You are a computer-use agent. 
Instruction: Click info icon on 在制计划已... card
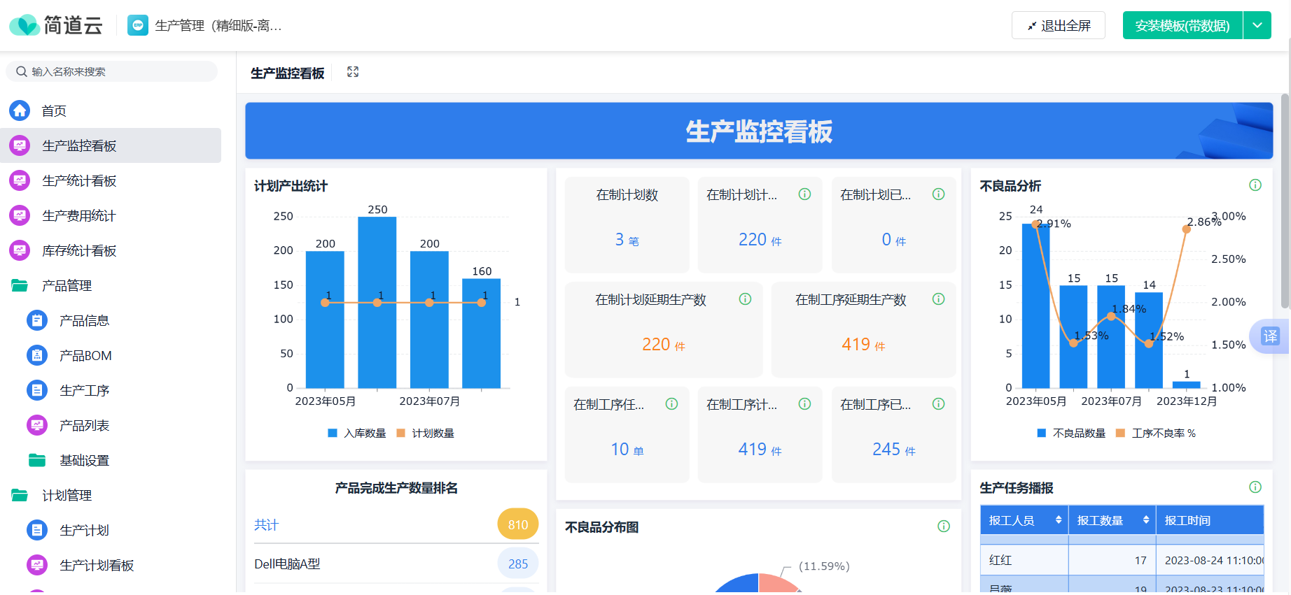point(939,194)
